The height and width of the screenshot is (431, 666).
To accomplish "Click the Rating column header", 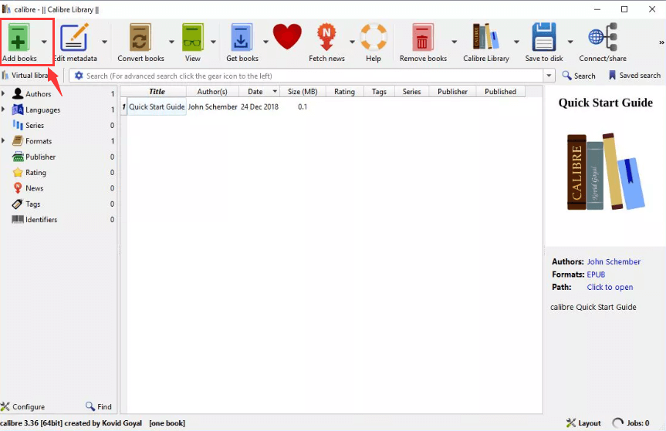I will pyautogui.click(x=344, y=92).
